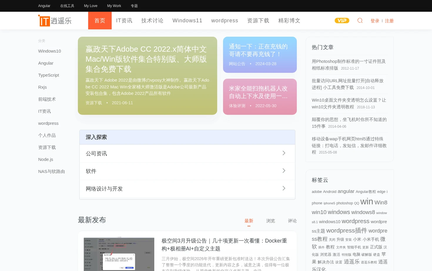Click the large win tag in 标签云

(367, 202)
